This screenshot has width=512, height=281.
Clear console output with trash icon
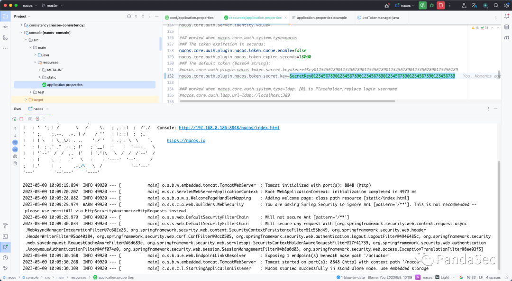(15, 163)
